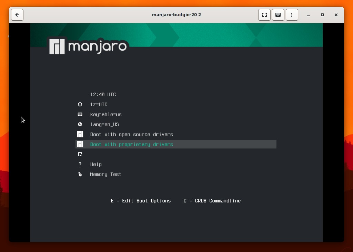Click the back arrow button in header

pyautogui.click(x=17, y=15)
